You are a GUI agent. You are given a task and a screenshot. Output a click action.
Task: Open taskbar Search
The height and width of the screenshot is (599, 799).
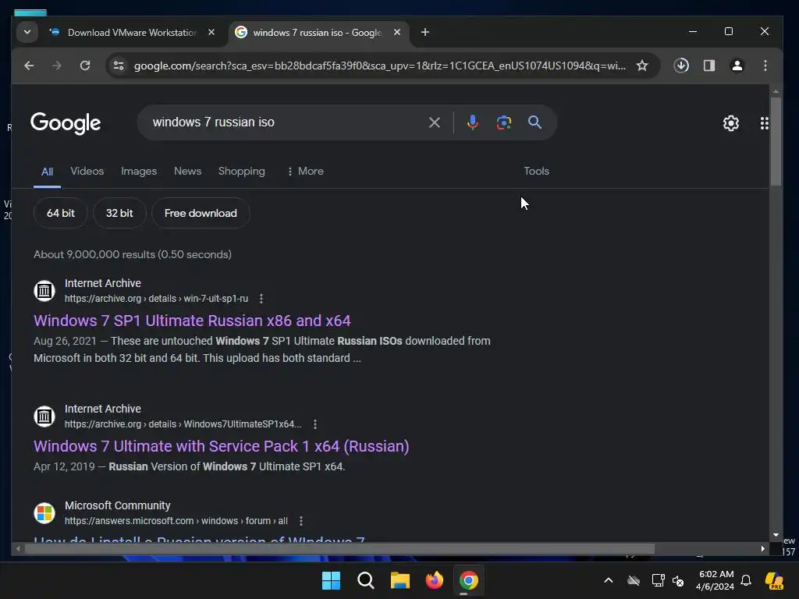tap(365, 580)
